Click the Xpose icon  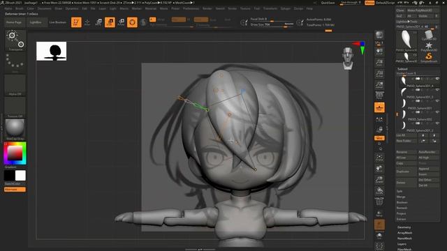379,247
